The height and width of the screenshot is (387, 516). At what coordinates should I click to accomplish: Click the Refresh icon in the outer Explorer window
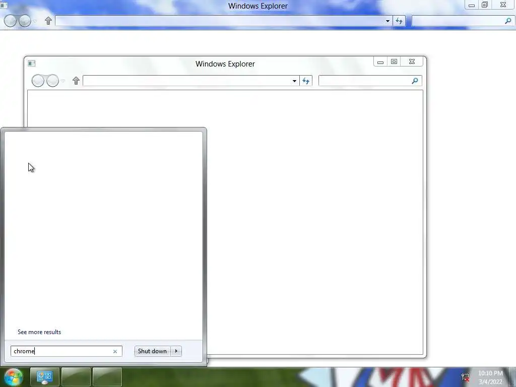pos(399,21)
